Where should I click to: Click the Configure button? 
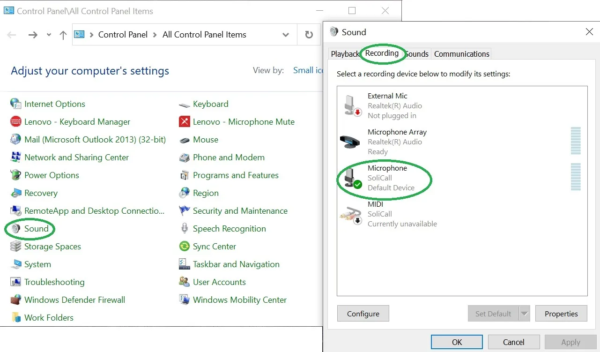point(363,314)
